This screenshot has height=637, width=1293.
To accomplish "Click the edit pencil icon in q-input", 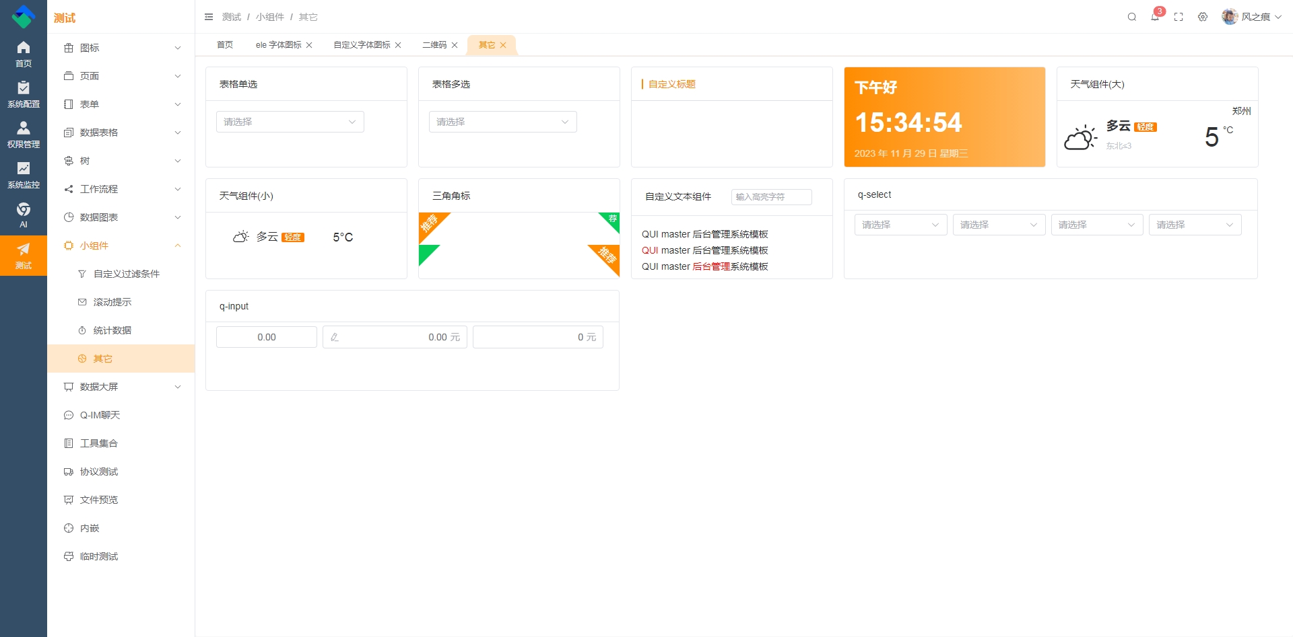I will pos(335,337).
